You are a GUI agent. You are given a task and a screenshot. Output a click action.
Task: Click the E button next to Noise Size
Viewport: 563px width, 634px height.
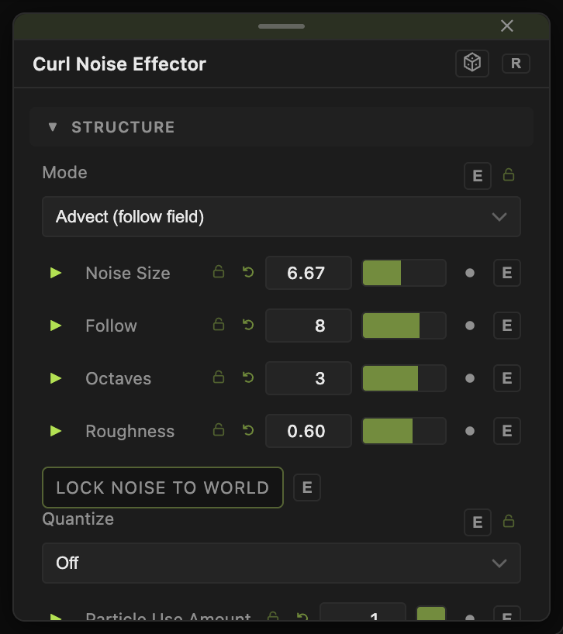coord(507,273)
